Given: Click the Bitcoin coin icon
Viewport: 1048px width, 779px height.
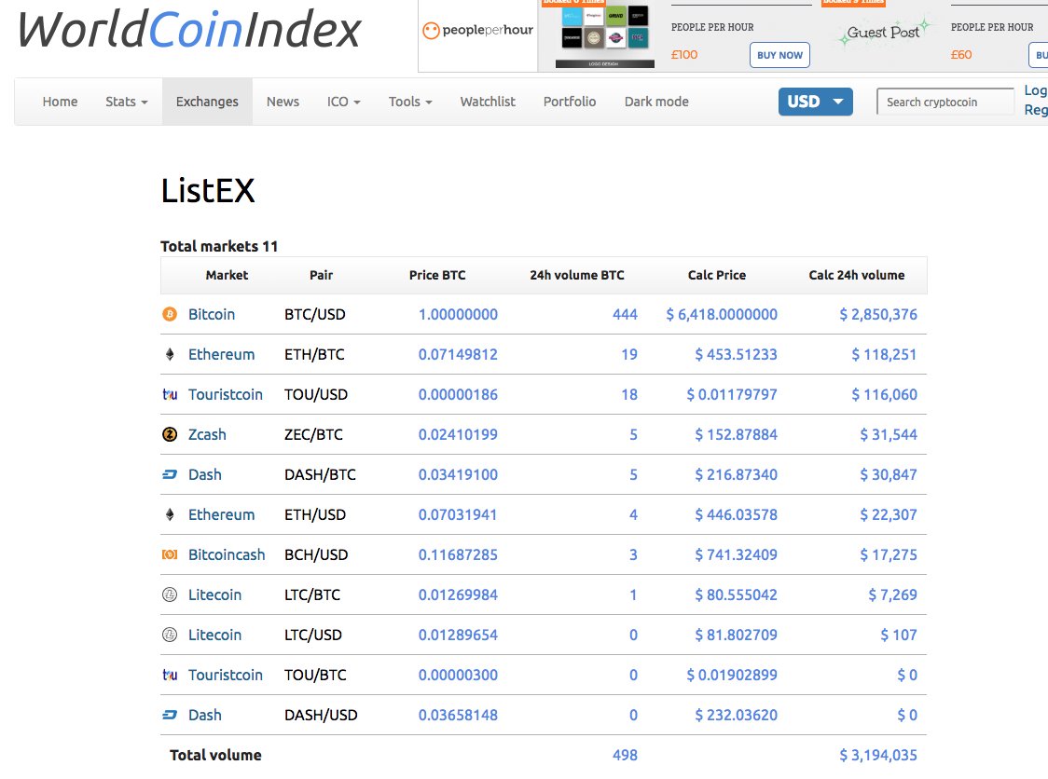Looking at the screenshot, I should (170, 314).
